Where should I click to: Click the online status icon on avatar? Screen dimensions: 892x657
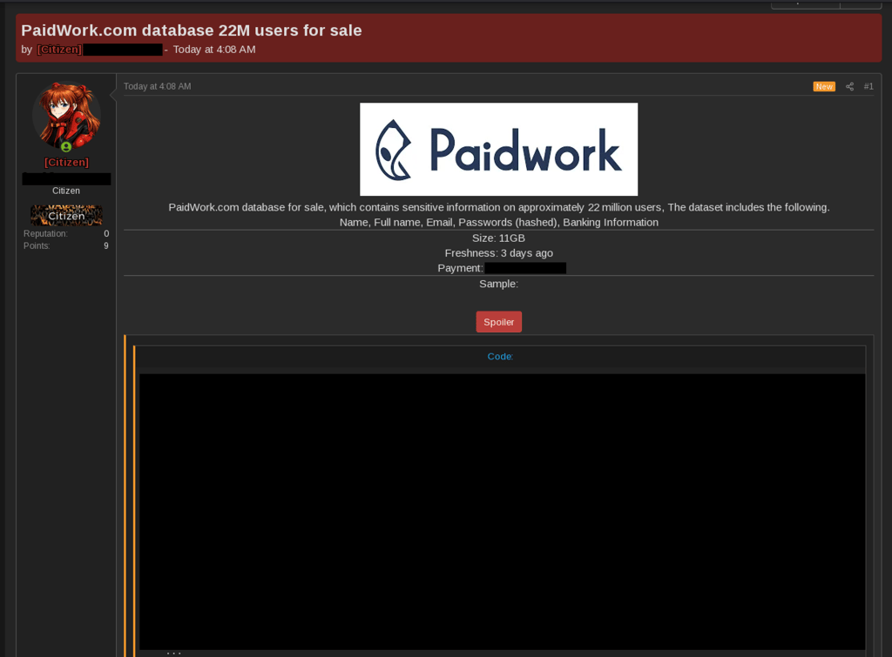click(66, 147)
